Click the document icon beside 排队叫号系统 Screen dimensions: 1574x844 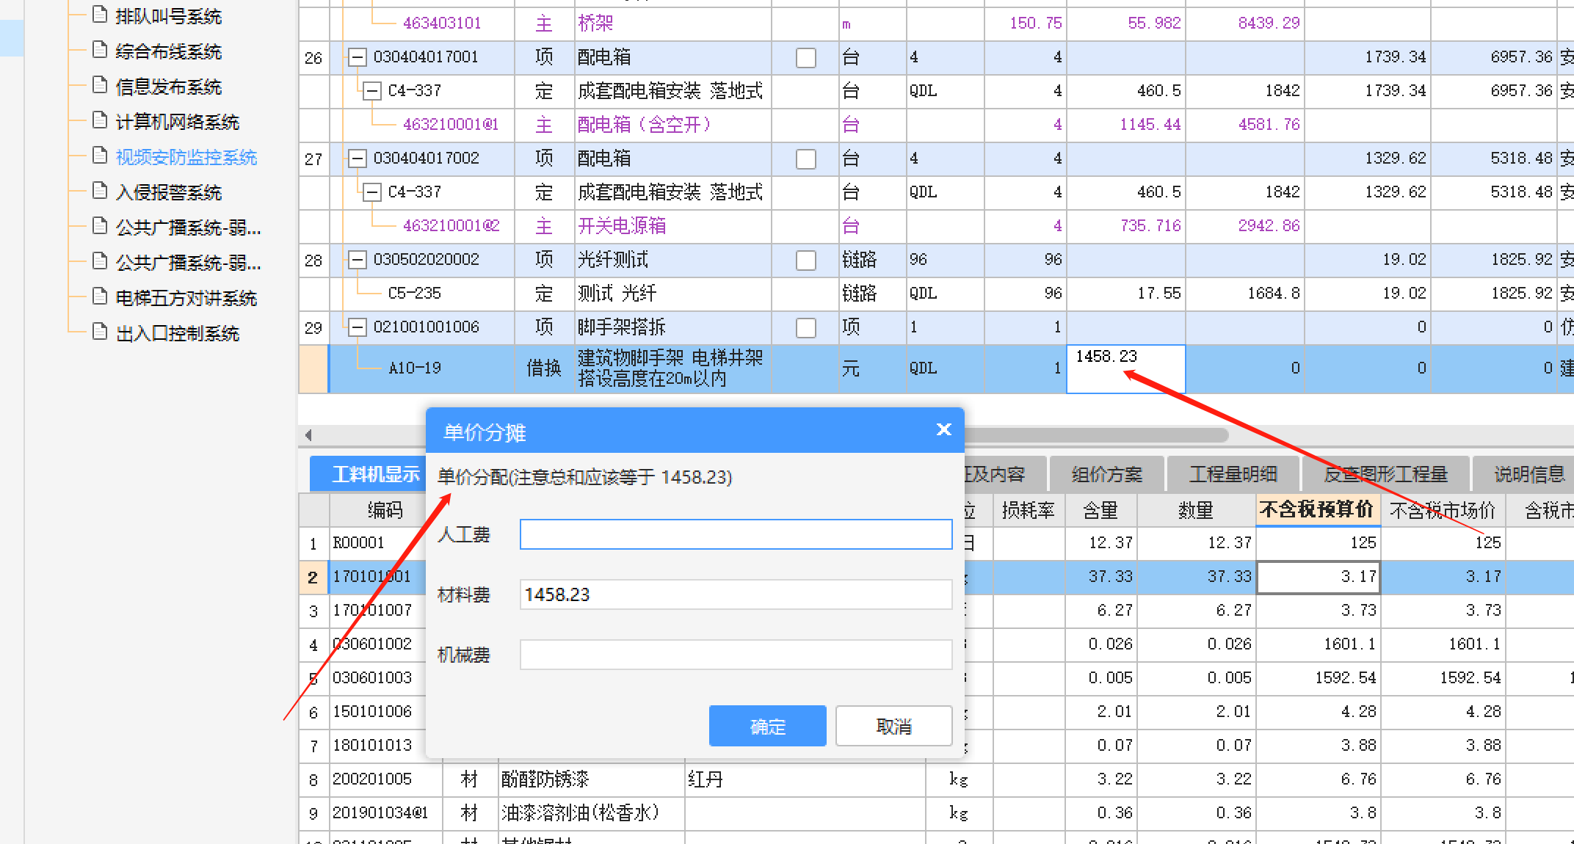click(99, 15)
